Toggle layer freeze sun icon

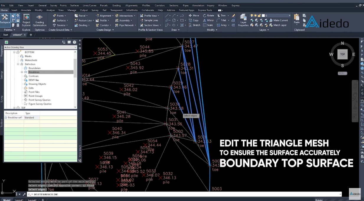click(x=255, y=16)
